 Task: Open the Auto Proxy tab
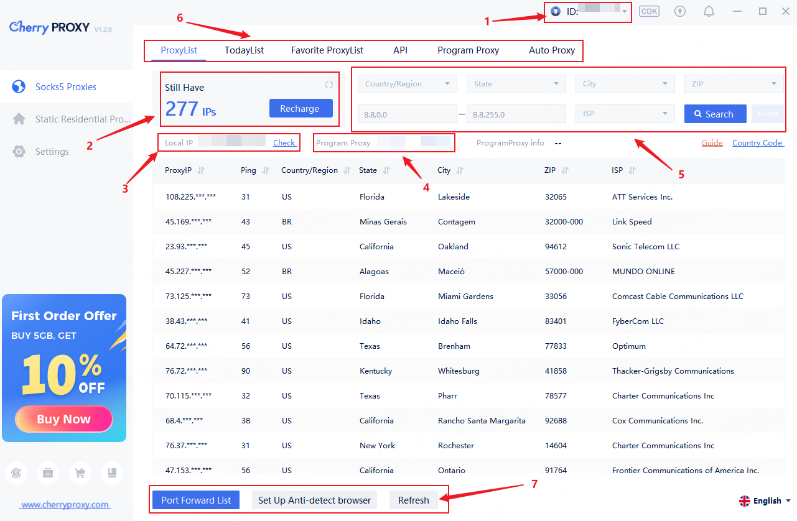[x=552, y=50]
